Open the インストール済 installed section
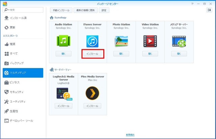This screenshot has height=139, width=216. (x=23, y=18)
